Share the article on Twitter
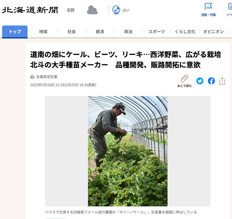 200,81
